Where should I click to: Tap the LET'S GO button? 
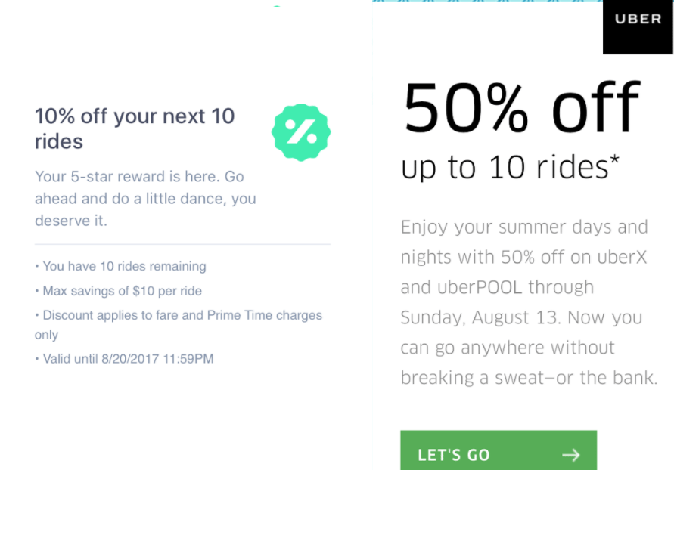499,450
